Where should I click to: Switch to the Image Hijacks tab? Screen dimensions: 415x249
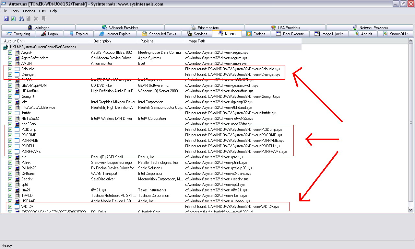[329, 34]
